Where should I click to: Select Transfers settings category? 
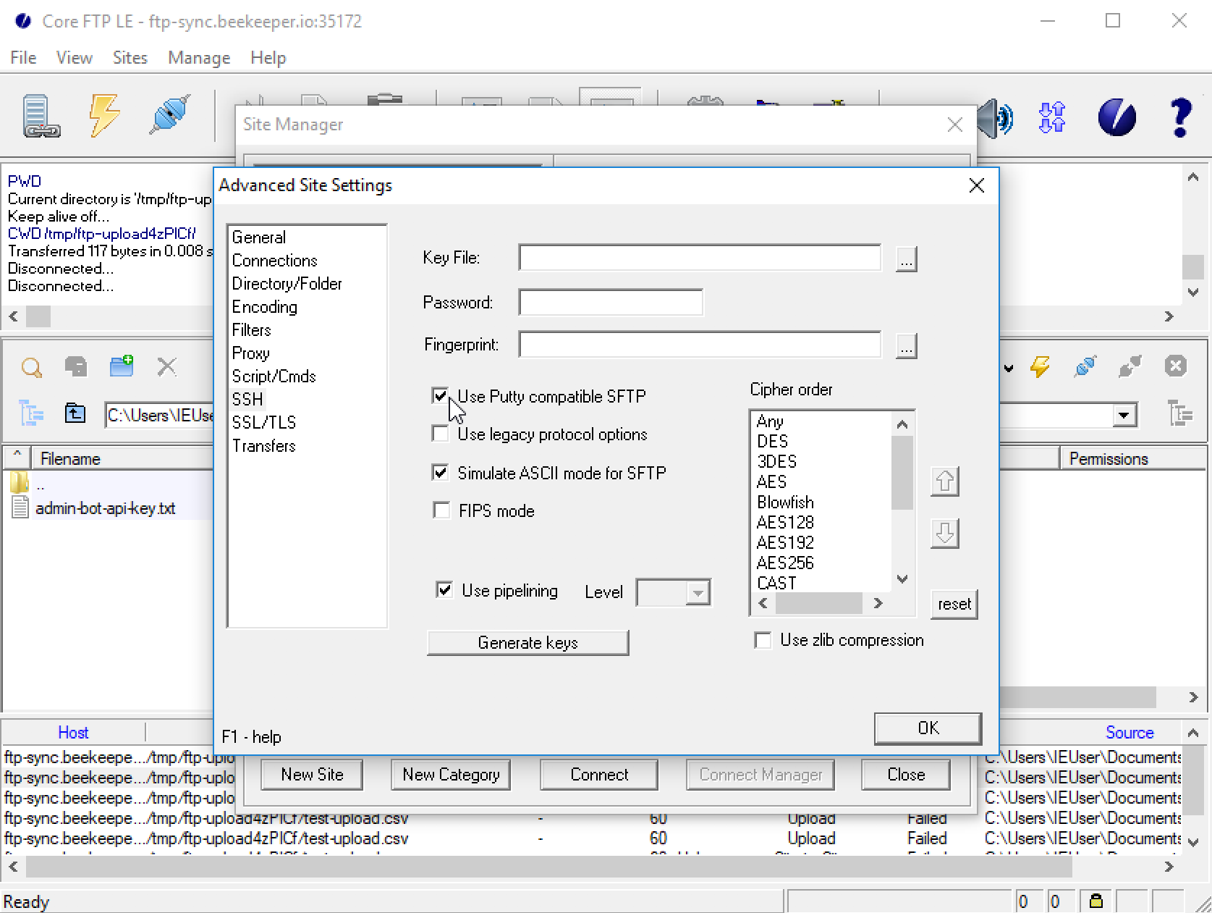click(x=263, y=446)
